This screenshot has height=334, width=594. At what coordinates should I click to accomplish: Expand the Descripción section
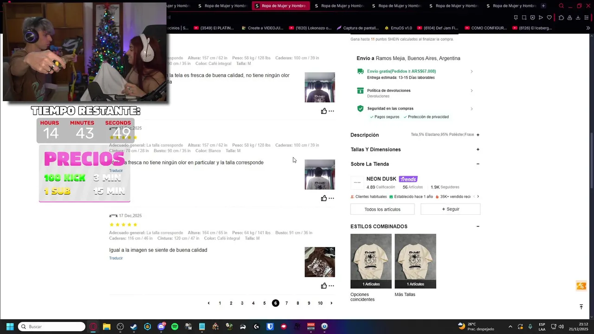[x=478, y=135]
